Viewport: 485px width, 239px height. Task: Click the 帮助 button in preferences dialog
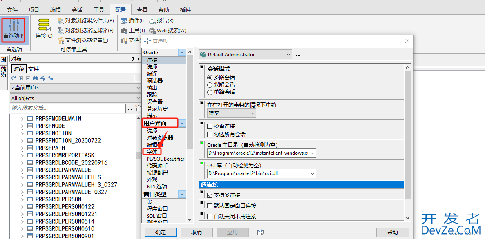(x=393, y=232)
